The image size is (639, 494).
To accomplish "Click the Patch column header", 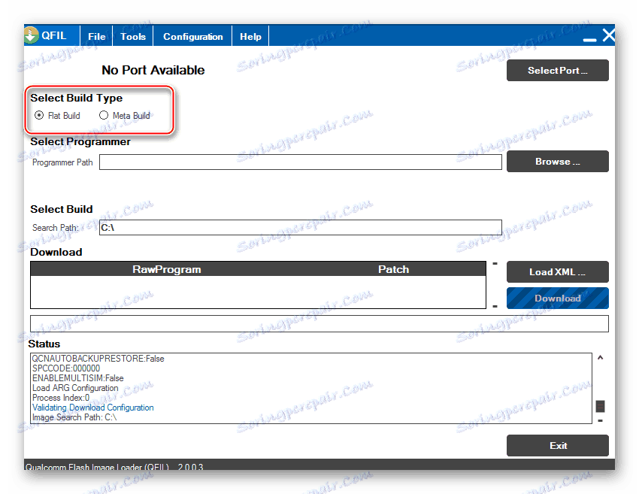I will pyautogui.click(x=393, y=269).
